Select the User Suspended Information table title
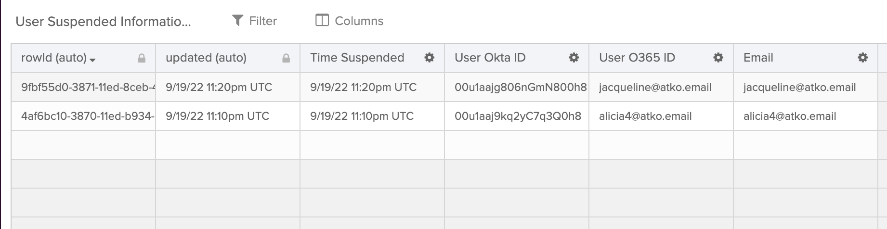This screenshot has width=887, height=229. pos(103,22)
